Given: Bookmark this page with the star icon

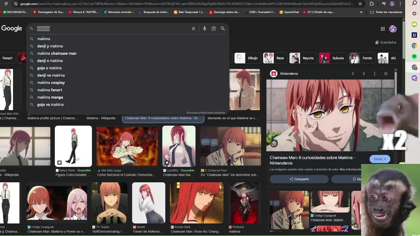Looking at the screenshot, I should pyautogui.click(x=360, y=4).
